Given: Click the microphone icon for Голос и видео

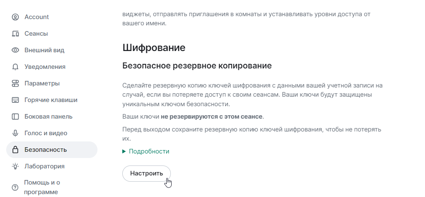Looking at the screenshot, I should pyautogui.click(x=15, y=133).
